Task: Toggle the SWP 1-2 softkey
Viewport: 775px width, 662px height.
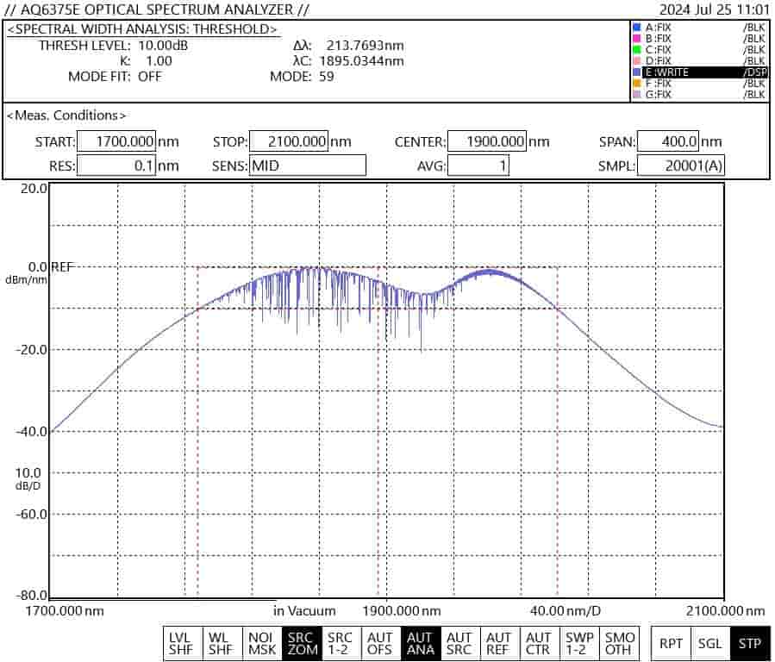Action: [x=578, y=643]
